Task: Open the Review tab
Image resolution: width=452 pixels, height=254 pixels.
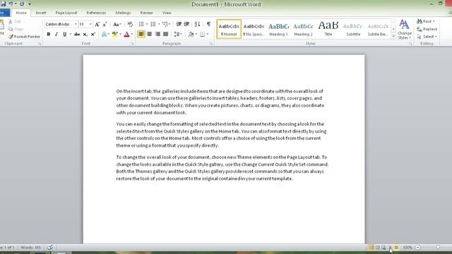Action: click(146, 13)
